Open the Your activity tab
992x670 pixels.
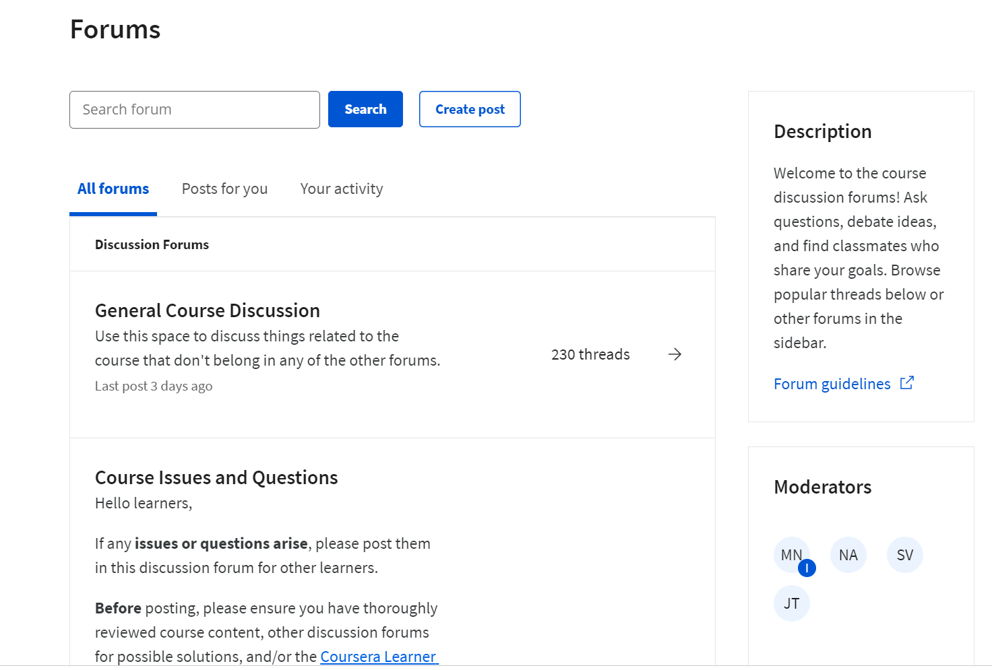[x=342, y=189]
